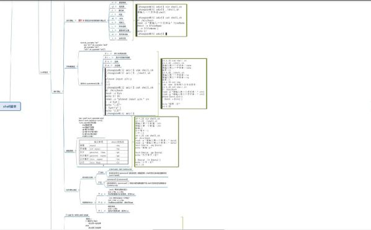
Task: Click topic describing 'command1 && command2'
Action: 137,174
